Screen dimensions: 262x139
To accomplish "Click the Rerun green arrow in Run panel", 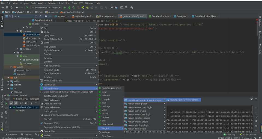I will [6, 103].
